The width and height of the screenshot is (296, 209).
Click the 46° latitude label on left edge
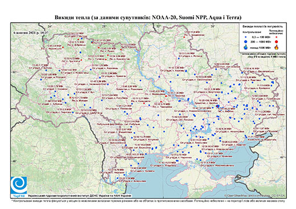14,161
